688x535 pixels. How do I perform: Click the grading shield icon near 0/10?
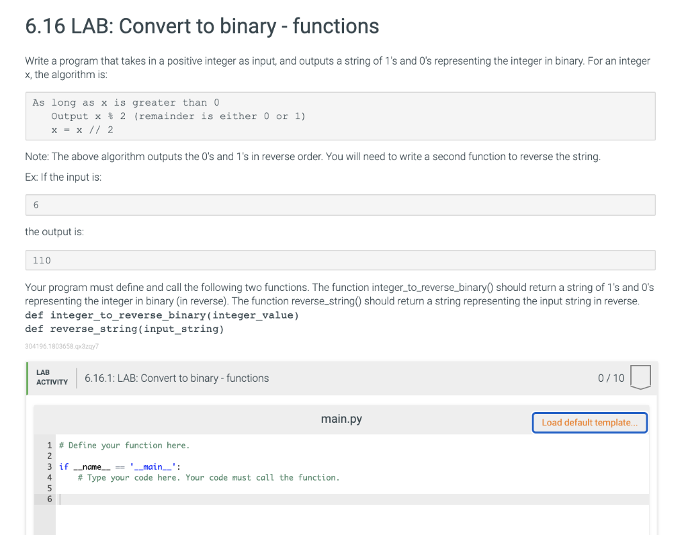point(640,377)
